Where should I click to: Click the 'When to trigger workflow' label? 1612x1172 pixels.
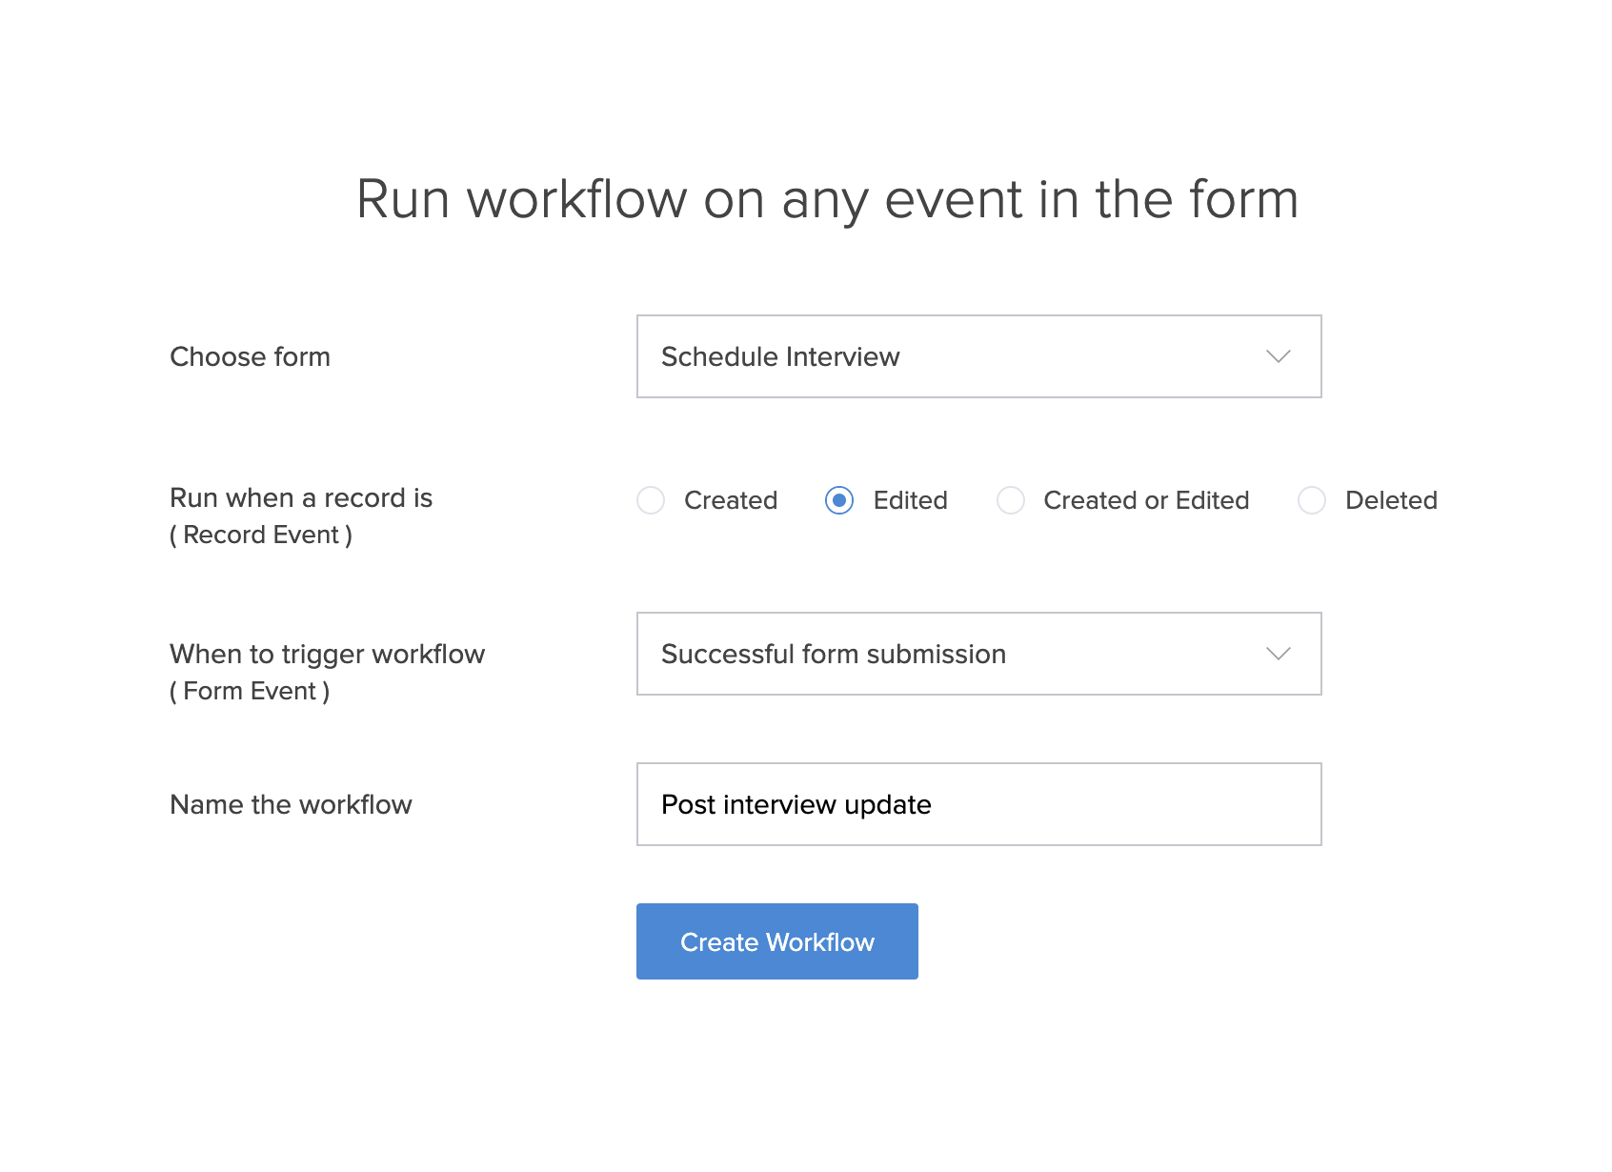[x=327, y=654]
